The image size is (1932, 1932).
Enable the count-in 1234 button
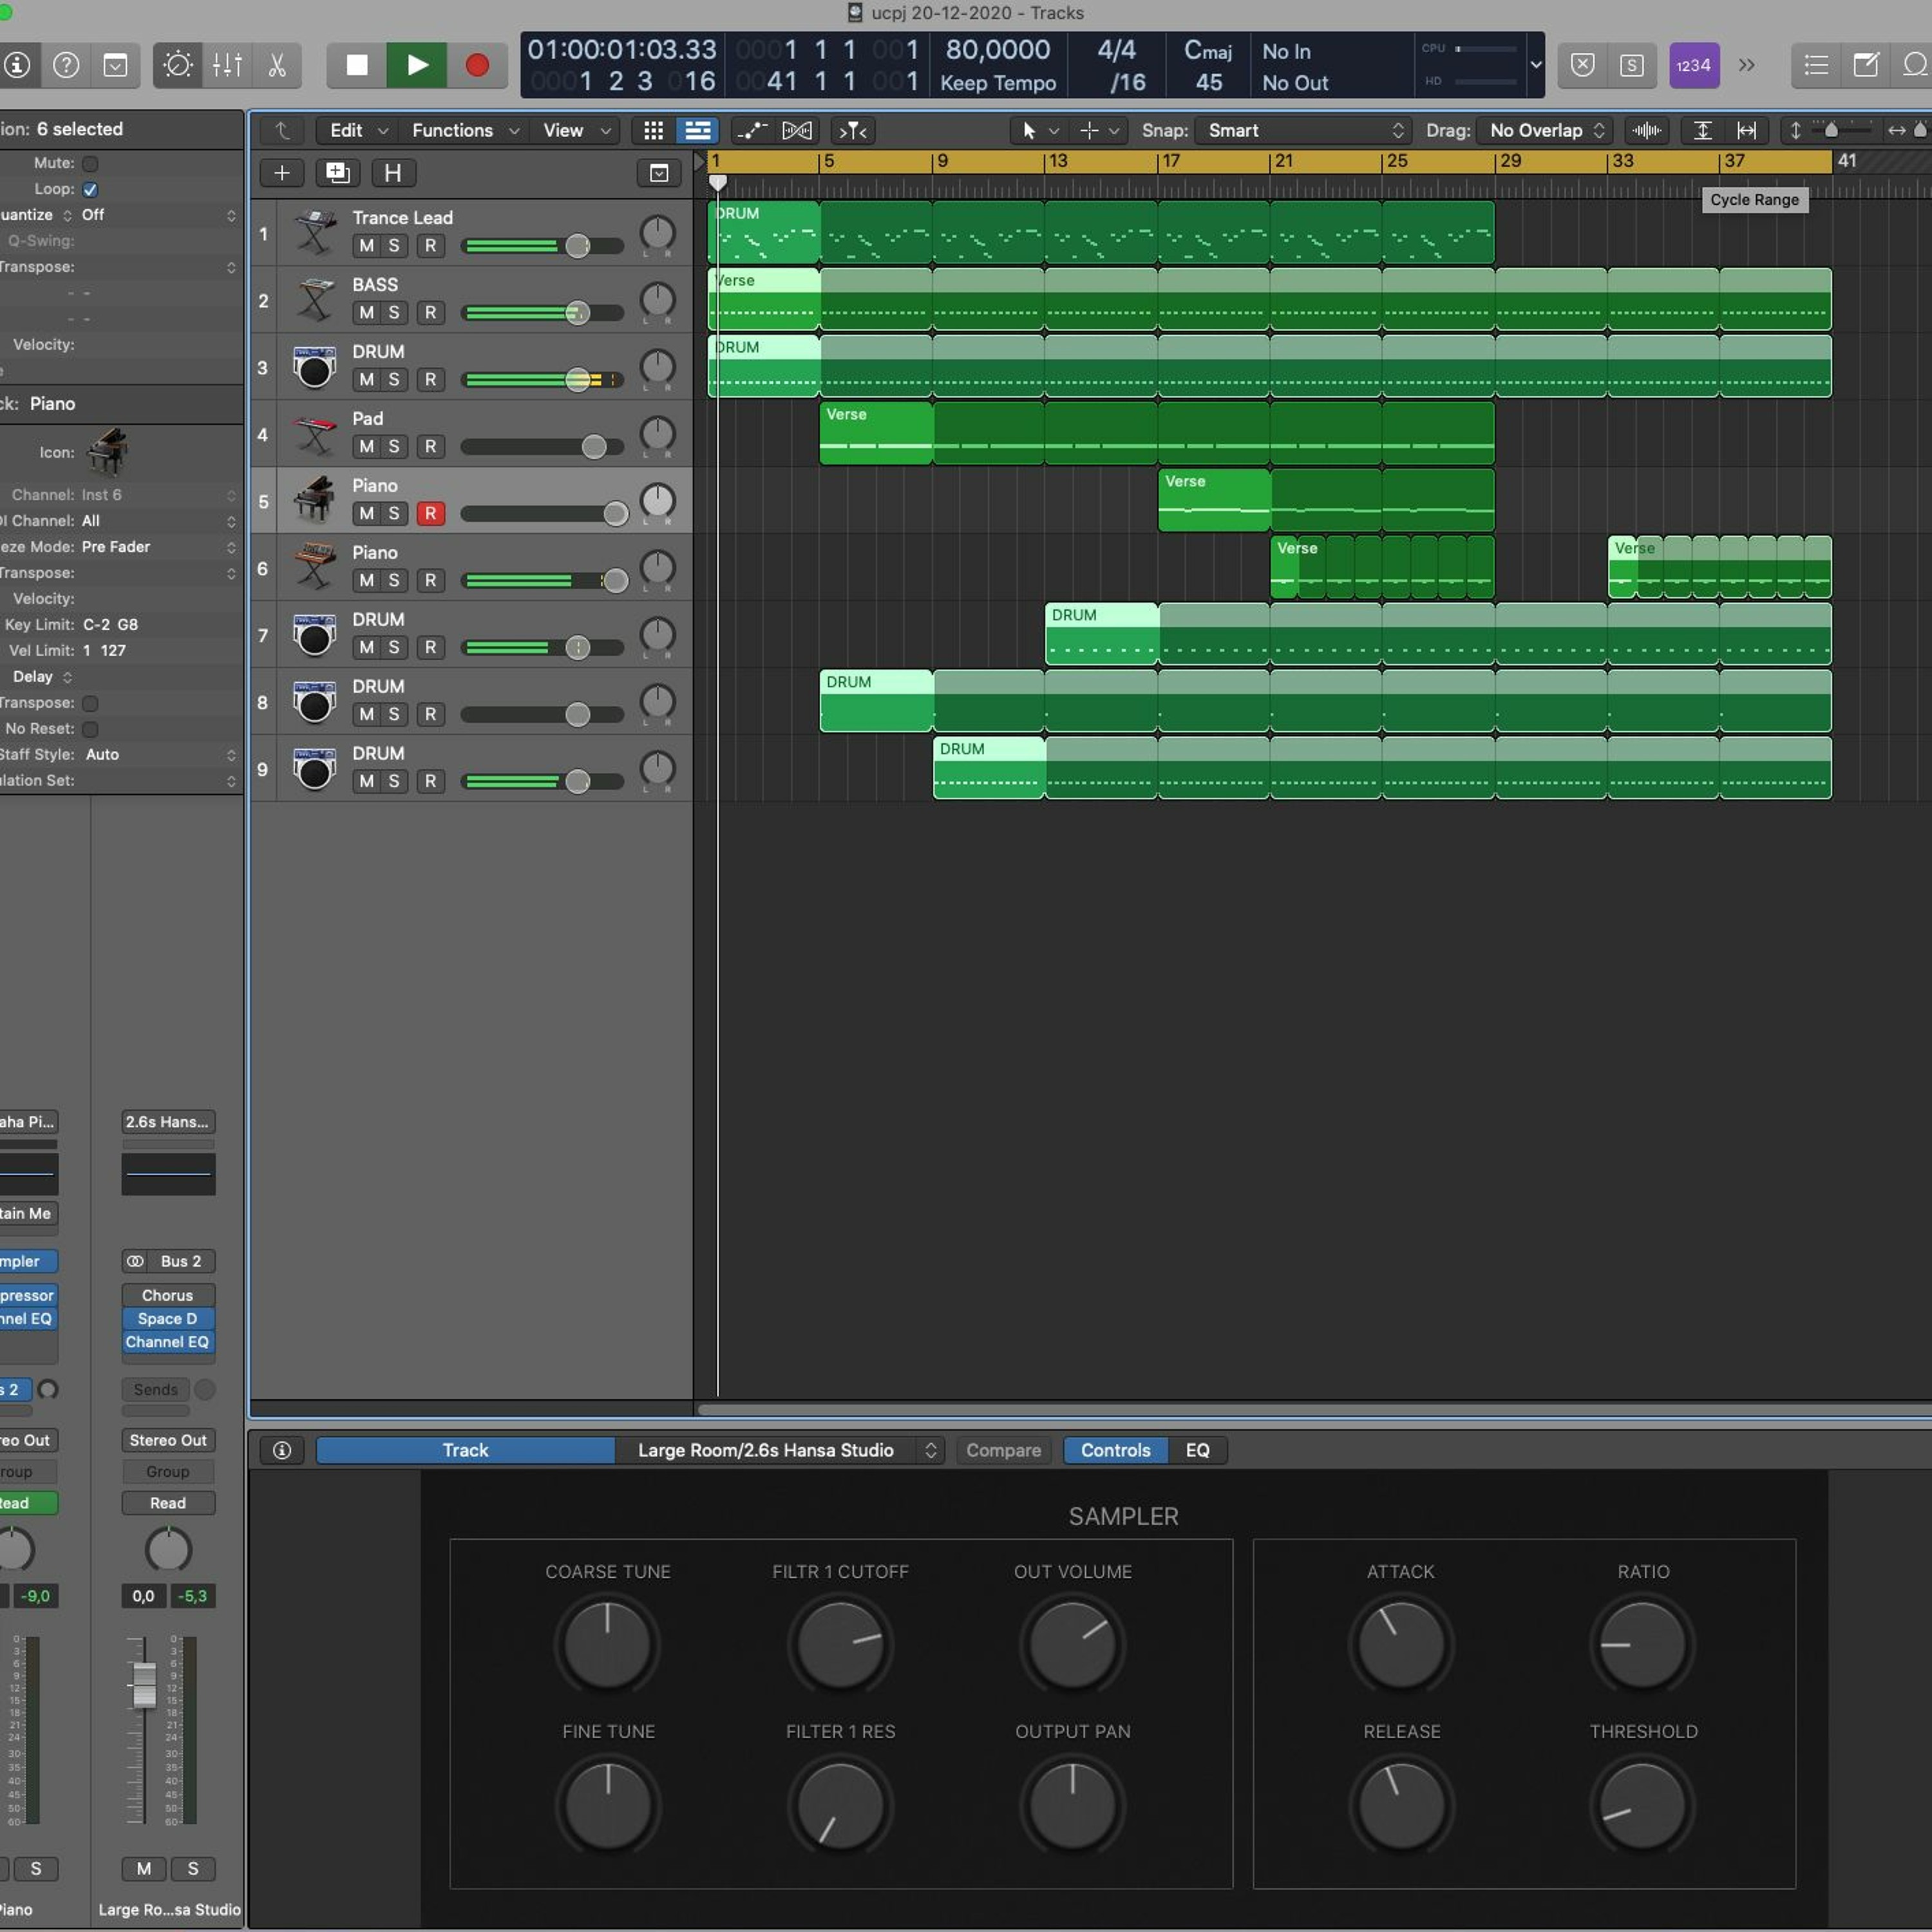pos(1693,65)
